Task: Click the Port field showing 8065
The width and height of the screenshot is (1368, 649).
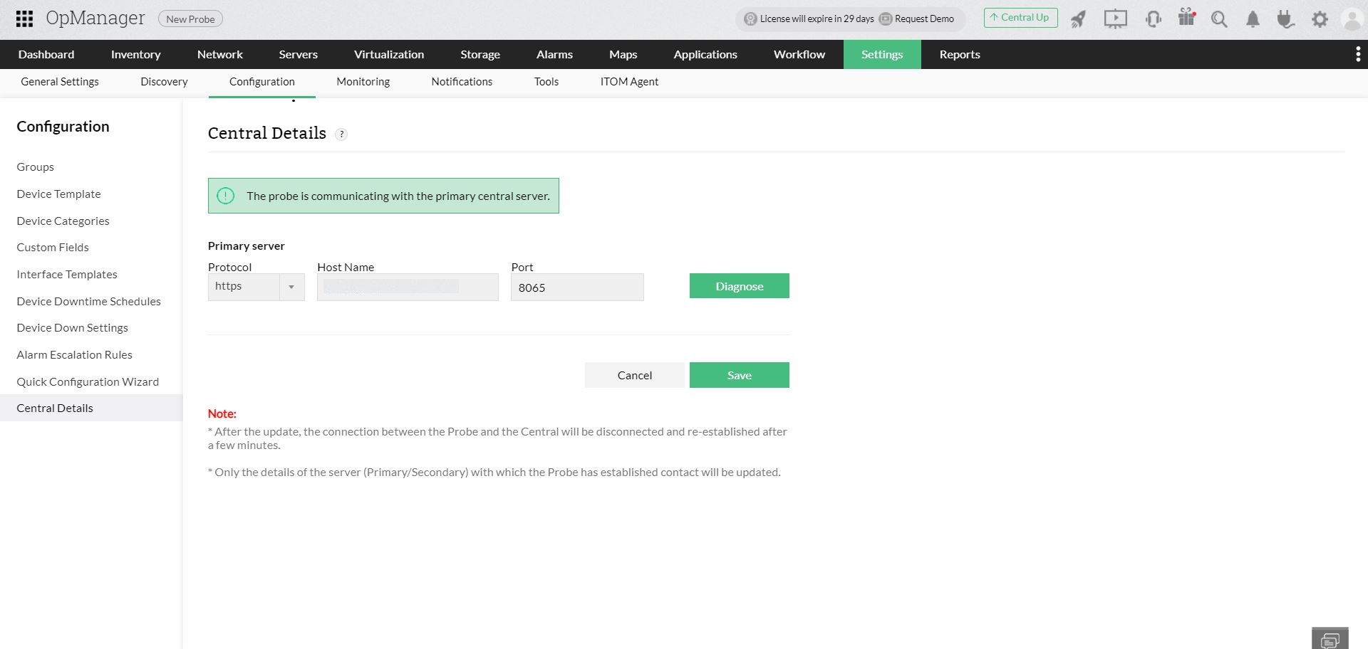Action: tap(577, 287)
